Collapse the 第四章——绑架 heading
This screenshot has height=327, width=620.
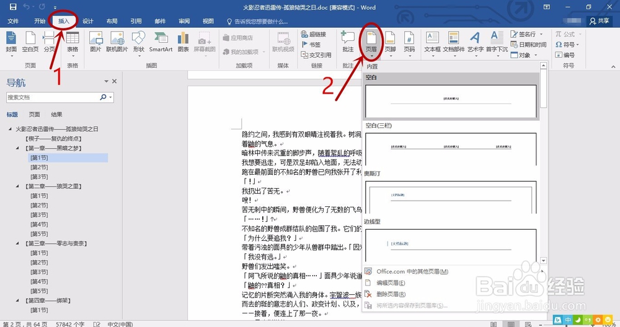click(17, 300)
